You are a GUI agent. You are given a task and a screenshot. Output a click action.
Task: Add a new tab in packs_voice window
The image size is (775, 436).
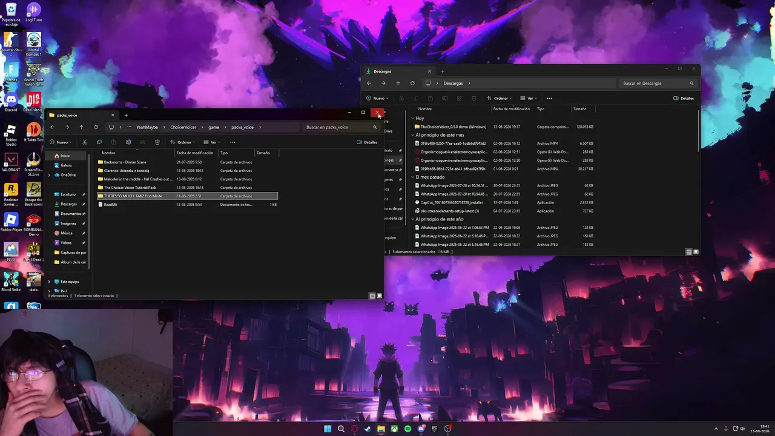tap(126, 115)
